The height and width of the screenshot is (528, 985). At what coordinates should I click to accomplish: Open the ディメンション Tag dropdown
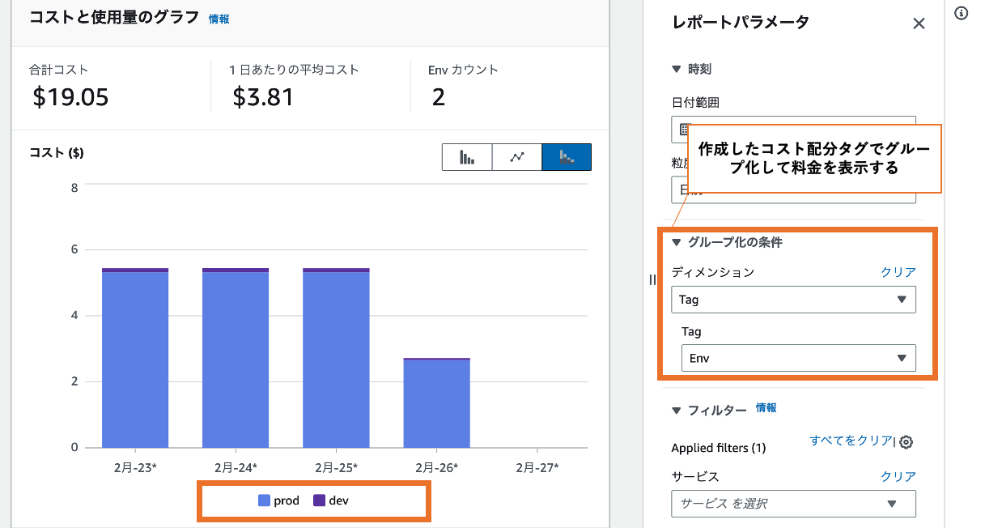793,300
